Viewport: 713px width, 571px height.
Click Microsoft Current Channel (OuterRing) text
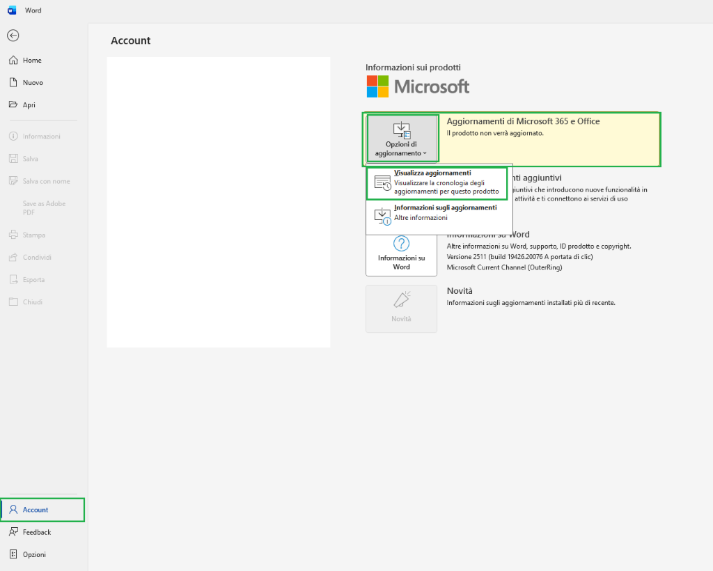[x=504, y=267]
